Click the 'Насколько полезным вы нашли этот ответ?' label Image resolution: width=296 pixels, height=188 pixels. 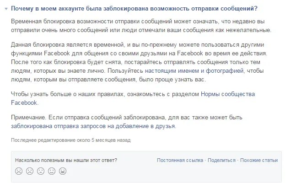tap(66, 160)
